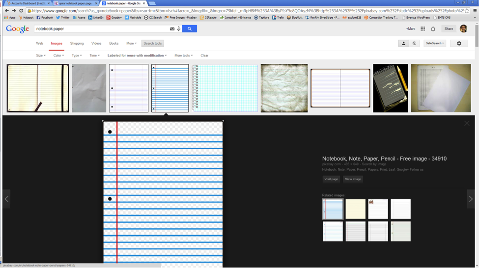Click the microphone voice search icon
The height and width of the screenshot is (268, 479).
(178, 29)
